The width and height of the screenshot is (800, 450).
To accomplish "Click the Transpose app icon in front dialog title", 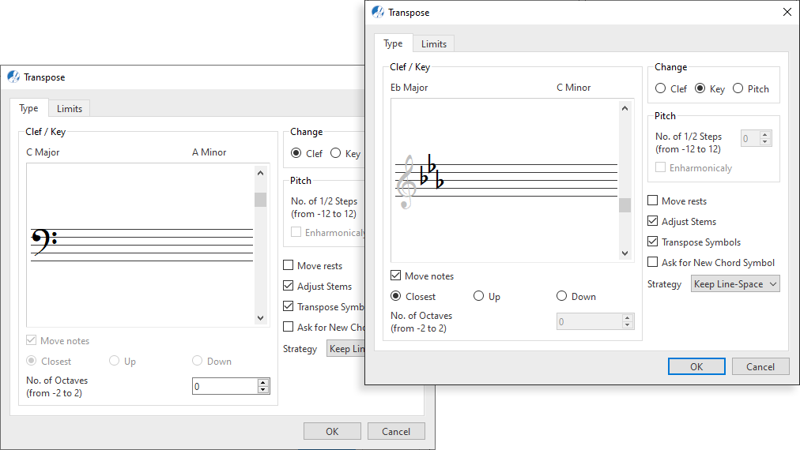I will coord(378,12).
